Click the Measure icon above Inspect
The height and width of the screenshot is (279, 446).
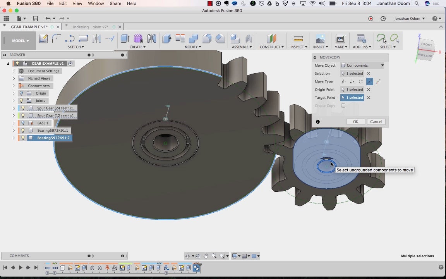298,38
